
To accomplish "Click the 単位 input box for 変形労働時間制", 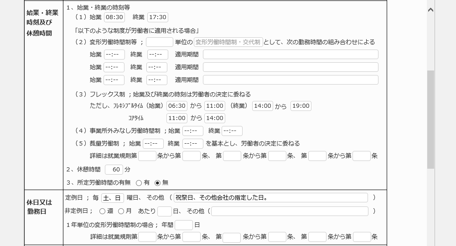I will [159, 42].
